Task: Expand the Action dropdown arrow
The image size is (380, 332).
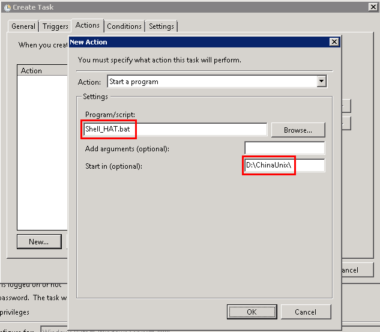Action: click(x=321, y=82)
